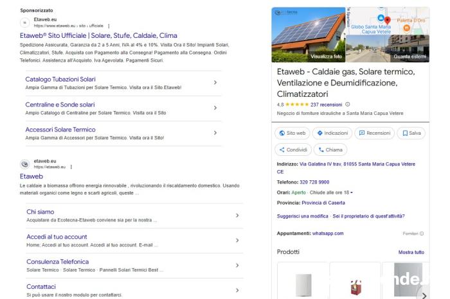Click the next arrow in Prodotti carousel

[x=424, y=295]
